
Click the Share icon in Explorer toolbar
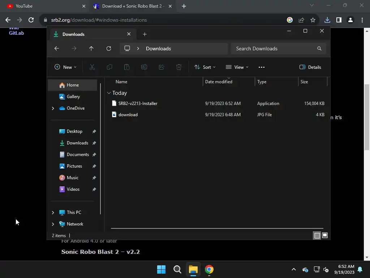pyautogui.click(x=162, y=67)
